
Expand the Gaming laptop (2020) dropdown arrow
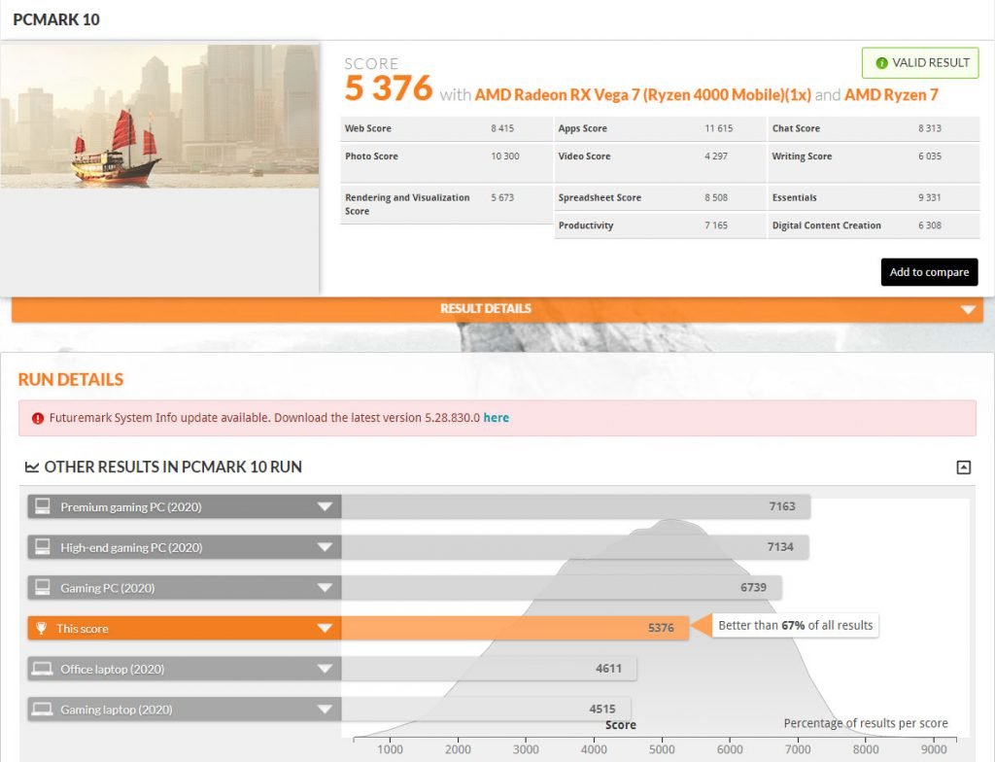click(x=325, y=710)
